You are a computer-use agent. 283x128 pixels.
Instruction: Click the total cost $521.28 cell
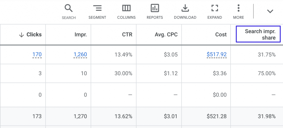[217, 116]
